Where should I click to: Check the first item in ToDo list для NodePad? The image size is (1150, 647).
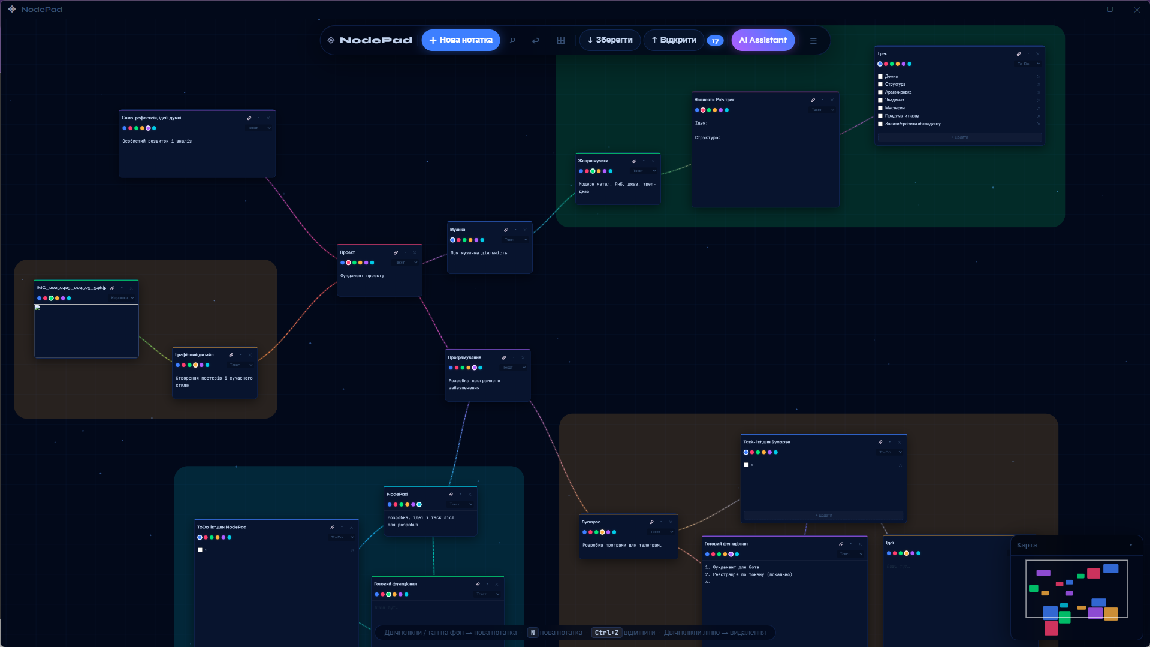click(x=200, y=550)
